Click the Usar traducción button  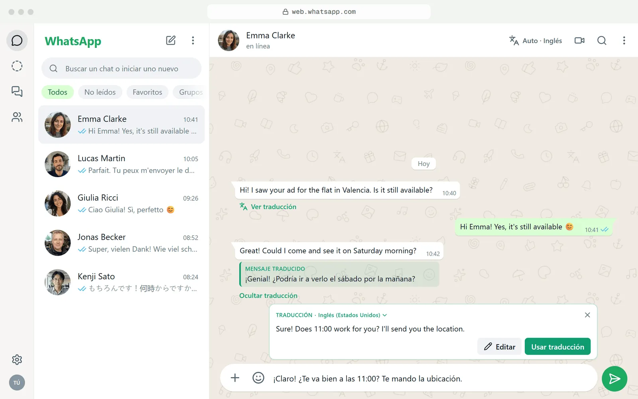[557, 347]
